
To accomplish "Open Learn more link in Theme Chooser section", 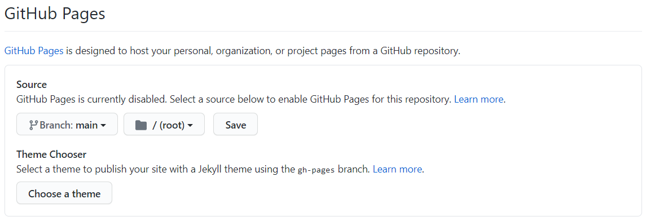I will click(397, 169).
